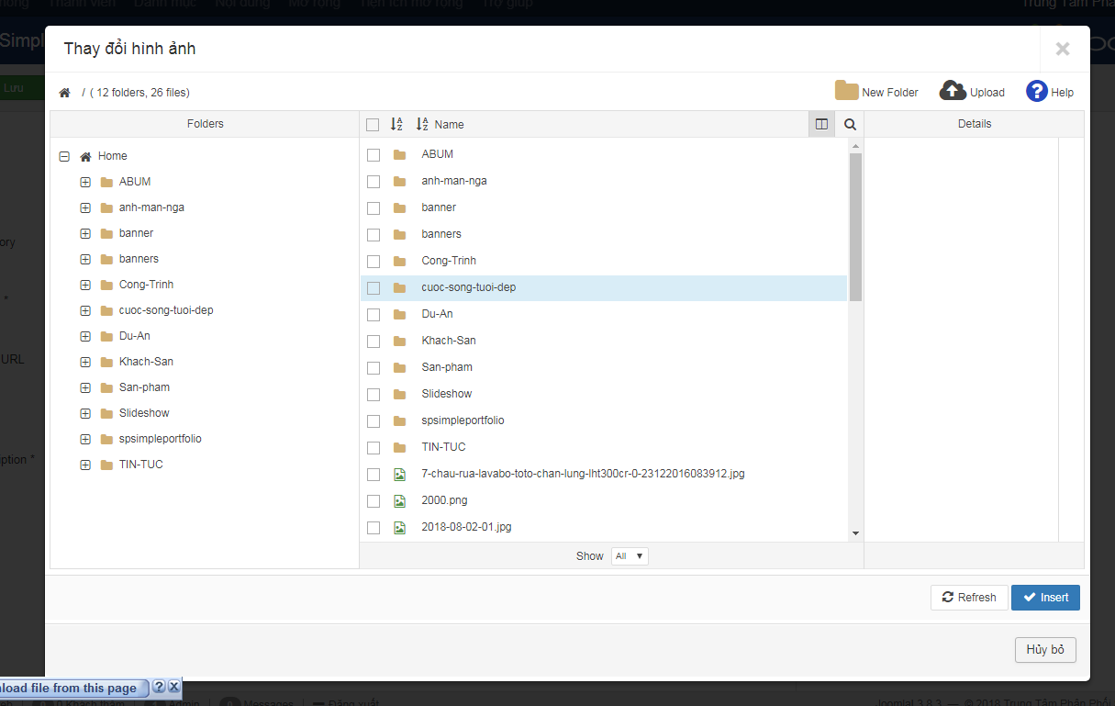
Task: Click the Insert button
Action: (1045, 598)
